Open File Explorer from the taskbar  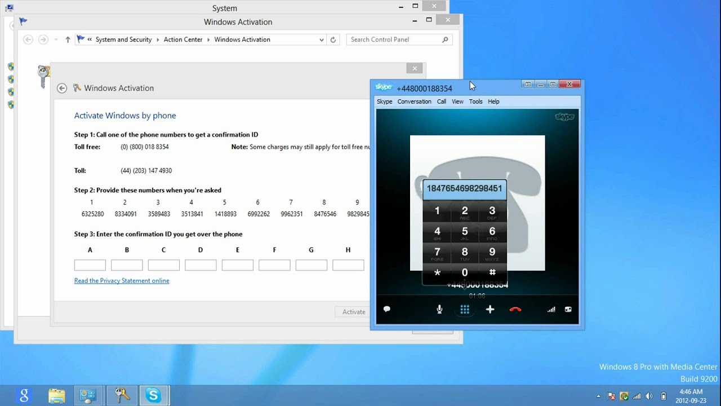click(x=56, y=396)
